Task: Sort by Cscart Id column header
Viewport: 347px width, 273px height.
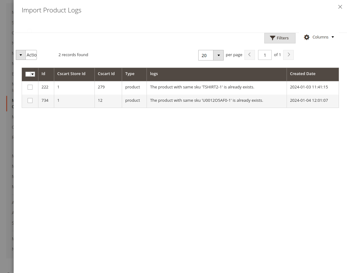Action: click(x=108, y=74)
